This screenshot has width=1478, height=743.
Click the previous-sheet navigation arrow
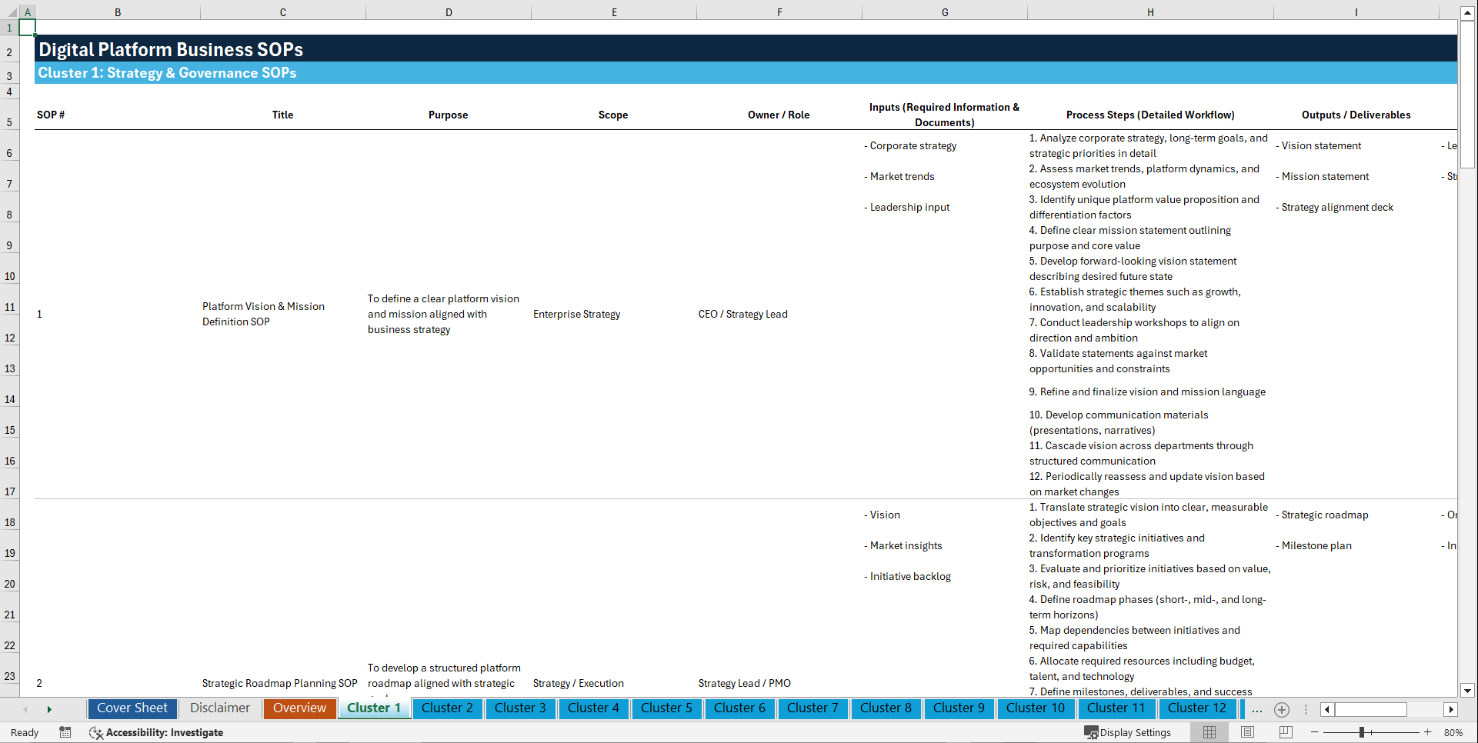(25, 709)
